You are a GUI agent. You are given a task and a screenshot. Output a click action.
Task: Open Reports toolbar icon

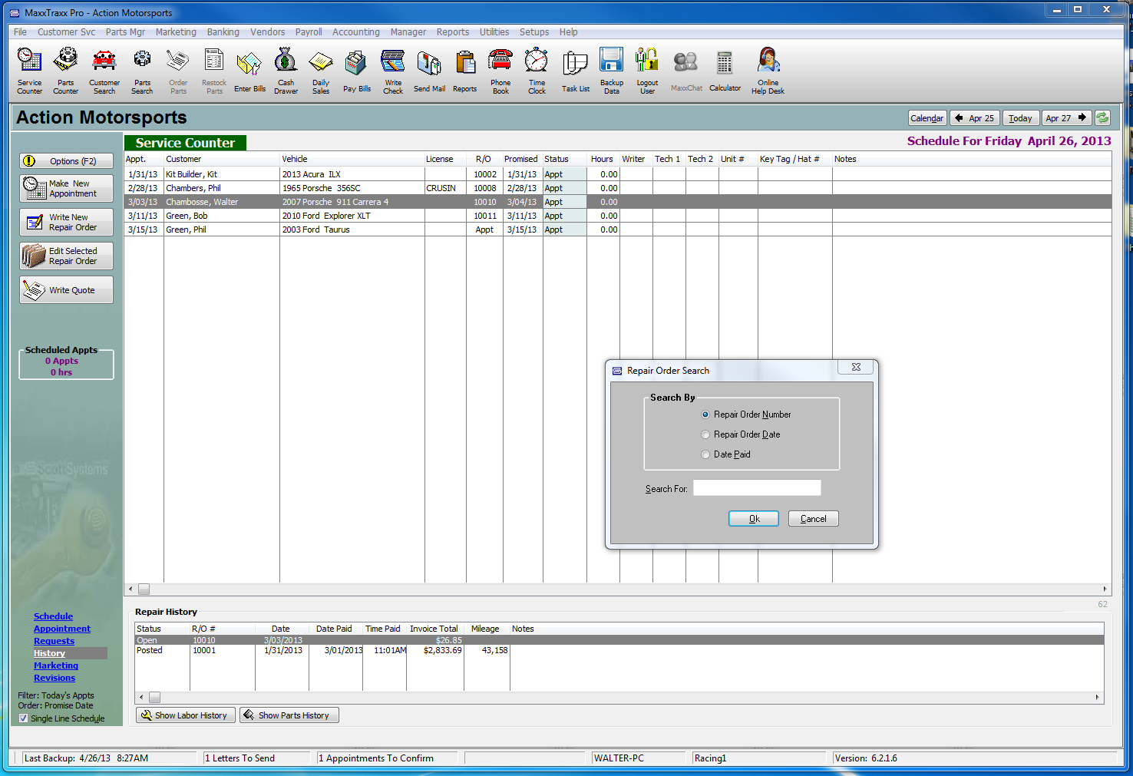[x=464, y=71]
